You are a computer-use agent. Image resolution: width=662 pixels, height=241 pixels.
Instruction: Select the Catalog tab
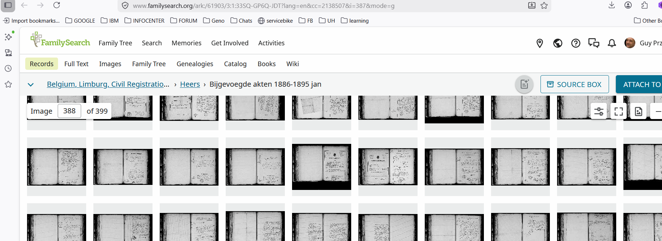click(x=235, y=64)
